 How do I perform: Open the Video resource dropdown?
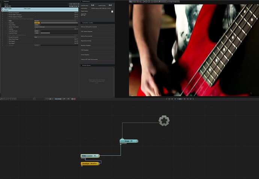click(56, 21)
